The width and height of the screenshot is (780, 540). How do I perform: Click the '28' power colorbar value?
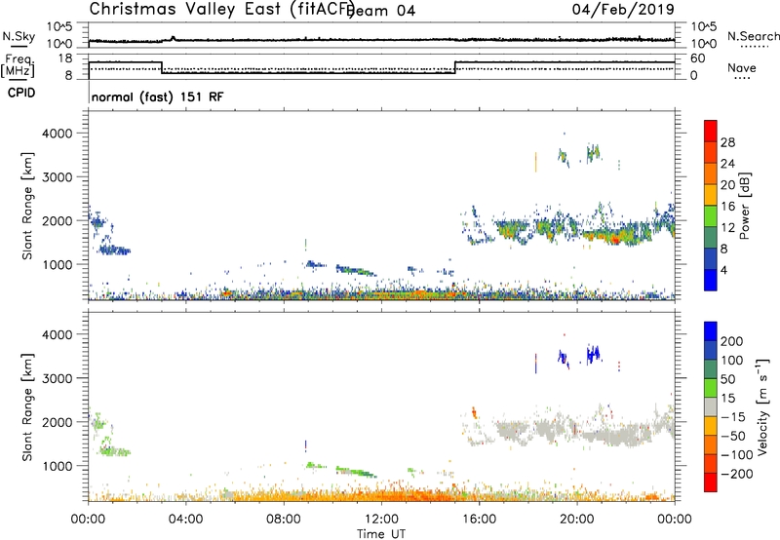727,142
